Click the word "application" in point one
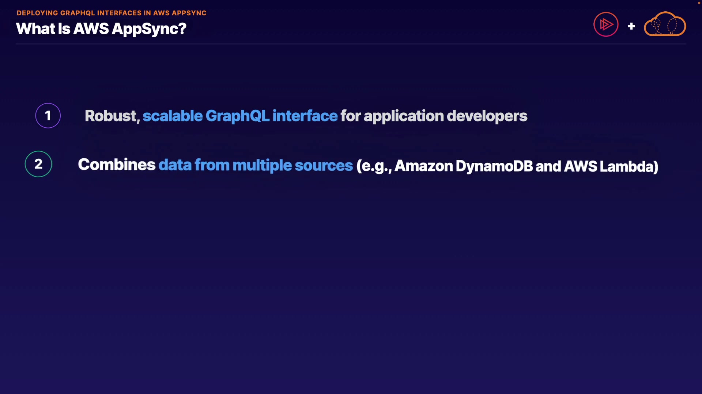The width and height of the screenshot is (702, 394). click(x=404, y=116)
